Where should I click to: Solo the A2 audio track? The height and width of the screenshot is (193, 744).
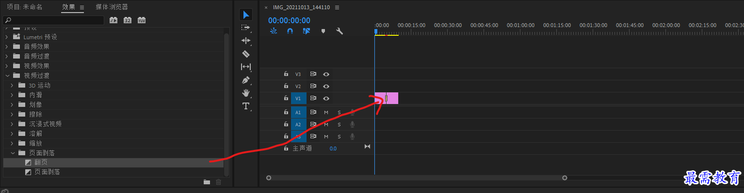click(x=339, y=124)
